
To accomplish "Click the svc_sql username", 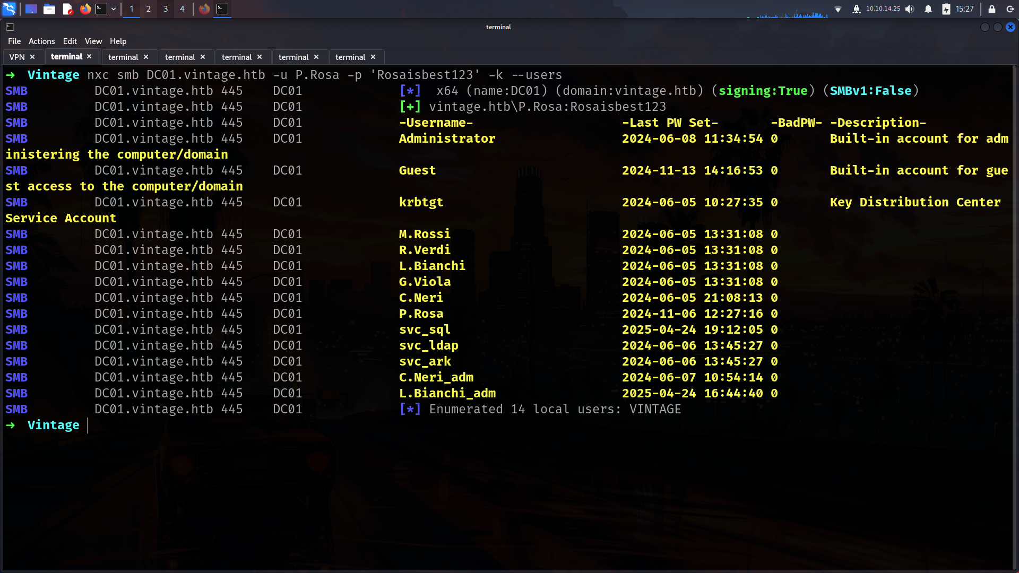I will point(425,329).
